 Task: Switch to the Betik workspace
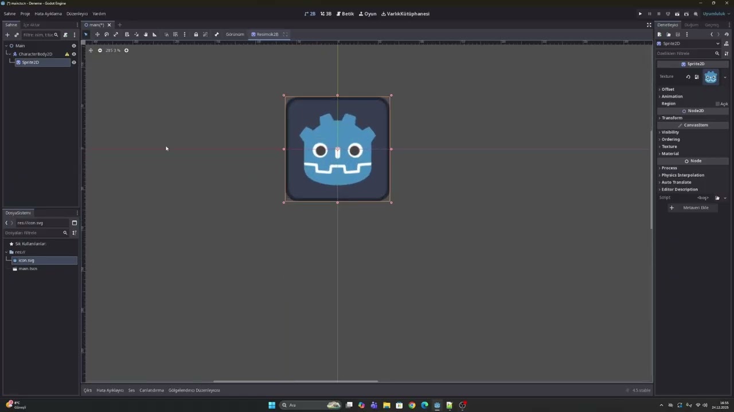pos(345,14)
